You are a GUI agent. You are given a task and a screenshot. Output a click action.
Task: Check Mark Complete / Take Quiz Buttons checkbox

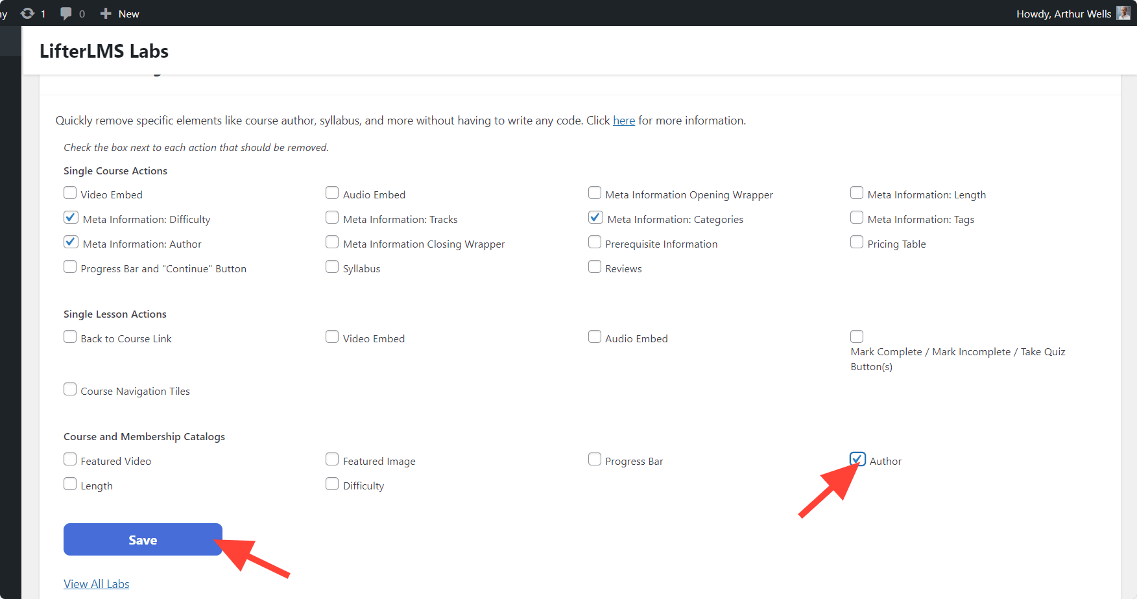tap(857, 337)
